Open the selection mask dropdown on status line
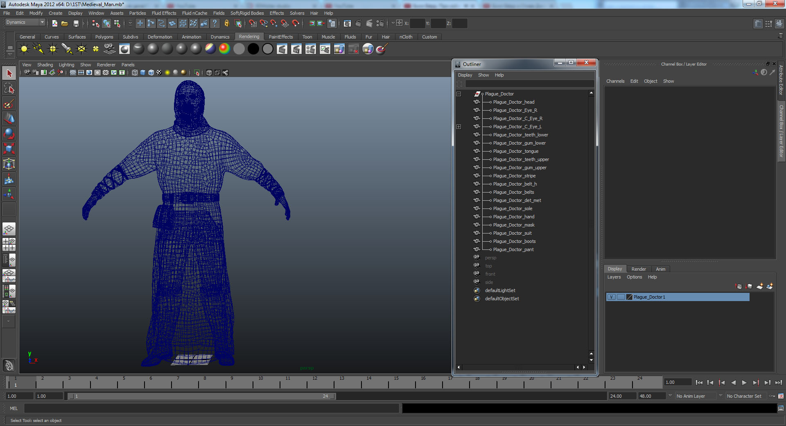786x426 pixels. (x=130, y=23)
